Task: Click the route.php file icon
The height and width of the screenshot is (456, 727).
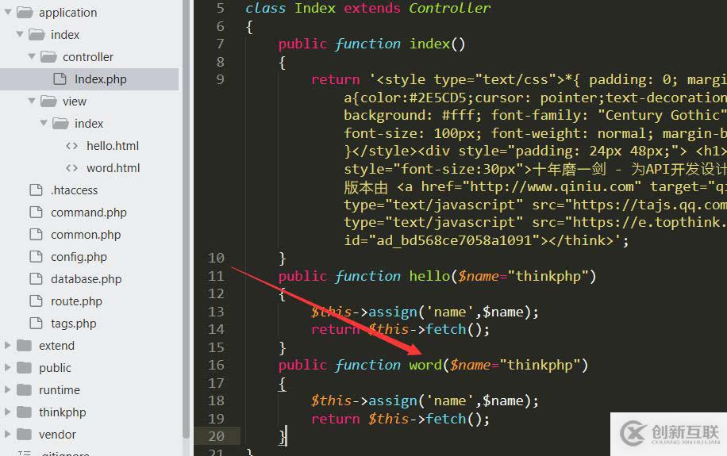Action: (x=36, y=301)
